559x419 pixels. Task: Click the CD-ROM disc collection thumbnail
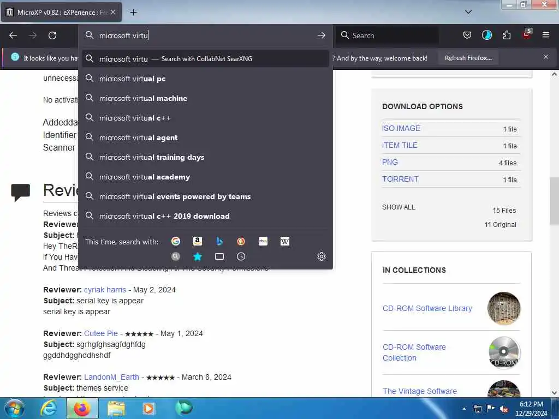coord(504,352)
